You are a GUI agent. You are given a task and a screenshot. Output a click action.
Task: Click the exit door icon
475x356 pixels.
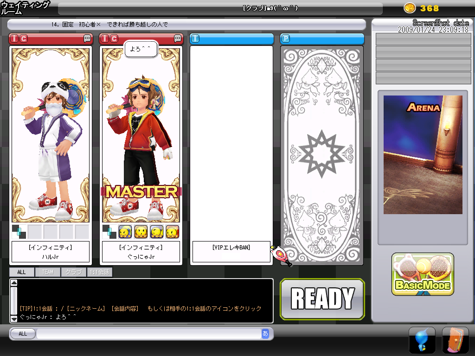[x=455, y=340]
